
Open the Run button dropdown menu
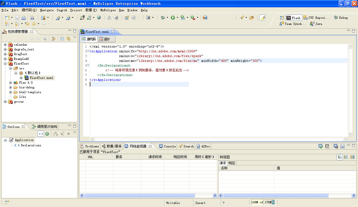pos(177,17)
